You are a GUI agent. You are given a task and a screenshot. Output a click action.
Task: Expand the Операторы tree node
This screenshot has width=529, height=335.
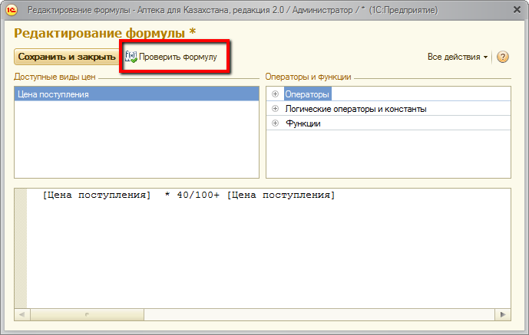pyautogui.click(x=275, y=94)
